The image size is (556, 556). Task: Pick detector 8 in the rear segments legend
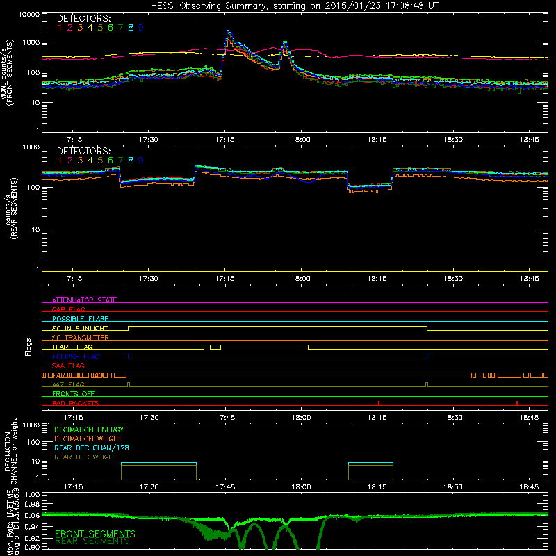(131, 161)
